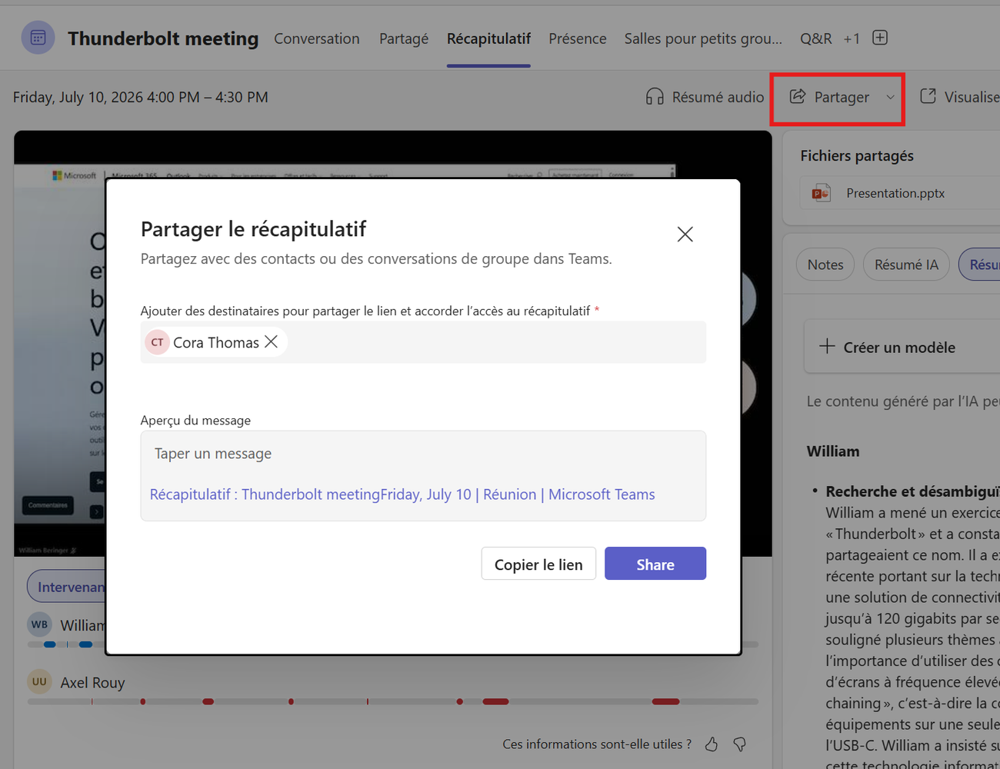Click the UU avatar for Axel Rouy
The image size is (1000, 769).
coord(40,681)
